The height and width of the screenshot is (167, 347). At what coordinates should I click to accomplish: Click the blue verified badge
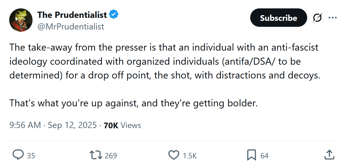pyautogui.click(x=114, y=15)
